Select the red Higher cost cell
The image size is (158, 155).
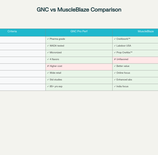click(x=79, y=67)
